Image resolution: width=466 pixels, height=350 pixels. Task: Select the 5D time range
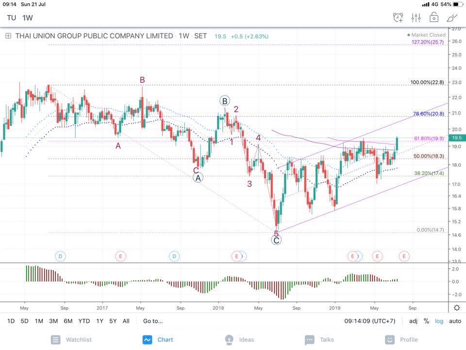24,321
